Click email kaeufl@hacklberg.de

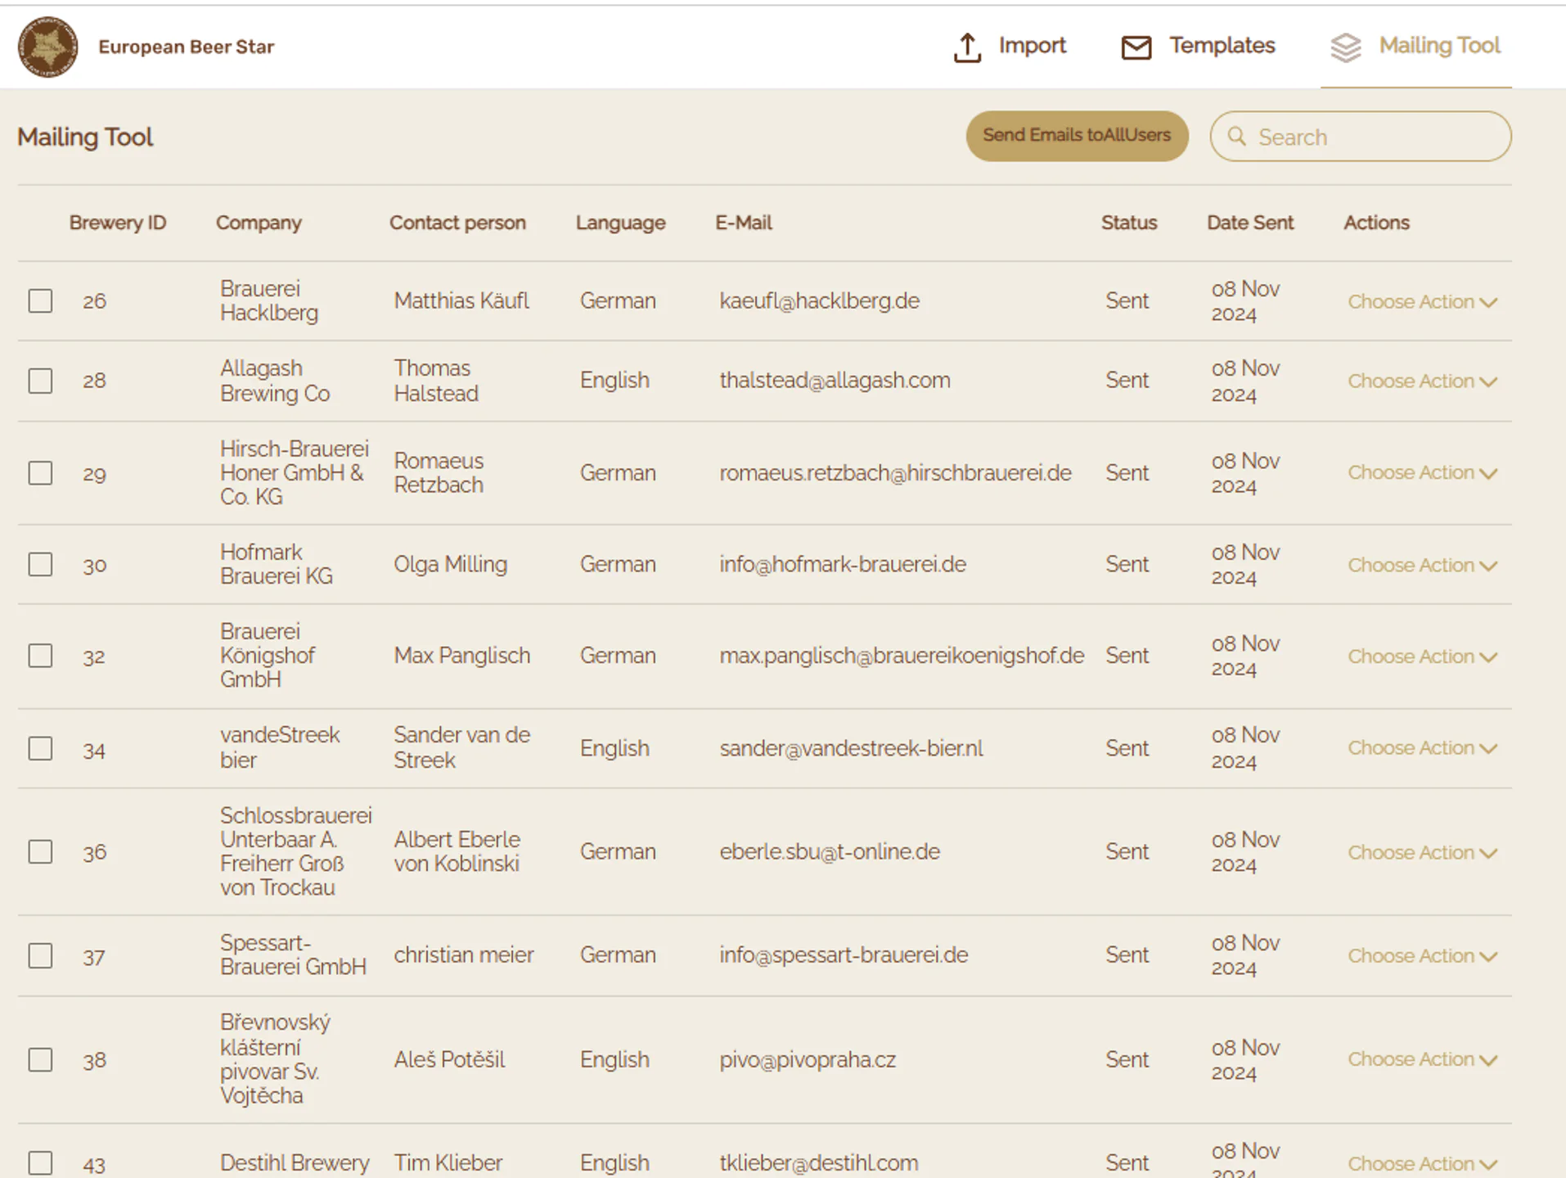[x=819, y=301]
